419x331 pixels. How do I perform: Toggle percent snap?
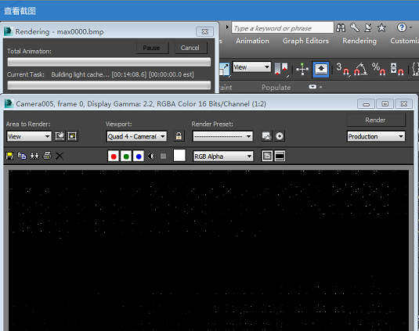coord(378,70)
